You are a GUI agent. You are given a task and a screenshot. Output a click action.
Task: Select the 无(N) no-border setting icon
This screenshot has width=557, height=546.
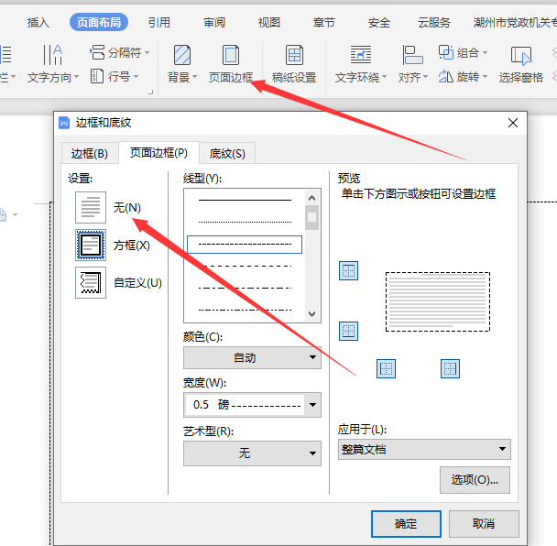point(91,207)
